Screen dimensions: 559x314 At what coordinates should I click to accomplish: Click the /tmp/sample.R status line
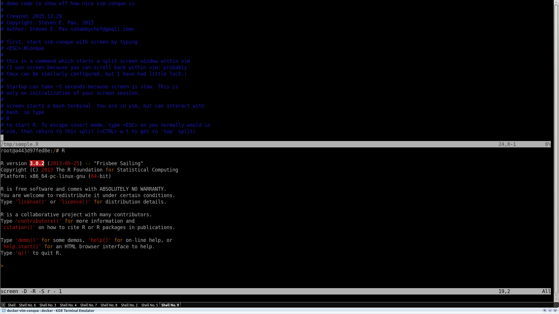pos(275,144)
